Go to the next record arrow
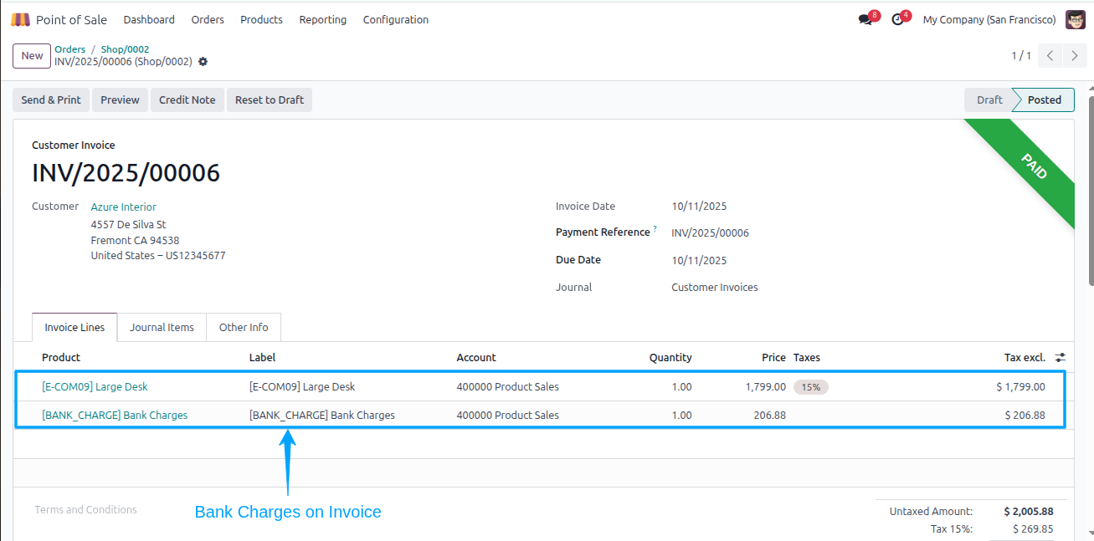This screenshot has width=1094, height=541. [1075, 56]
